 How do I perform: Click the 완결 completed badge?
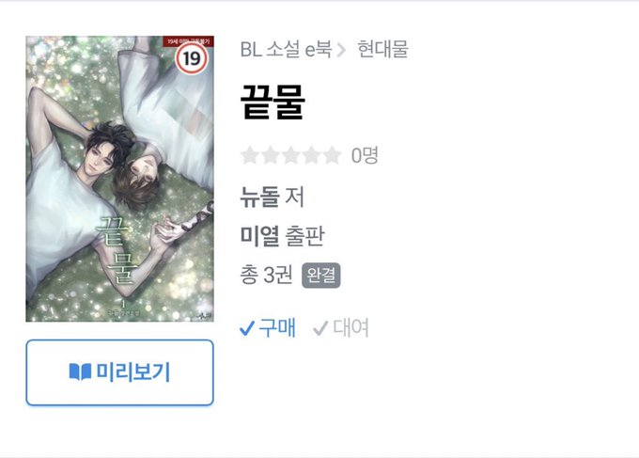tap(321, 276)
